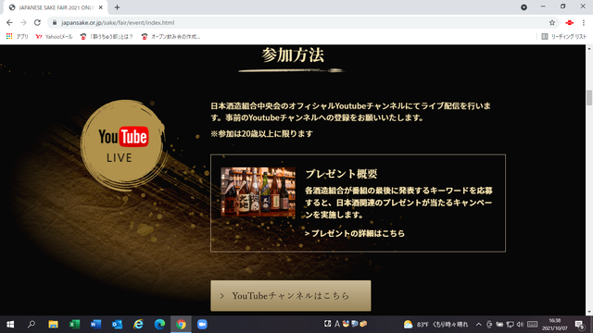Viewport: 593px width, 333px height.
Task: Reload the current page
Action: (37, 22)
